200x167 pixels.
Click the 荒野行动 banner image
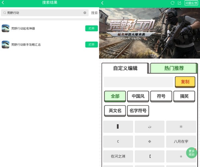(150, 33)
